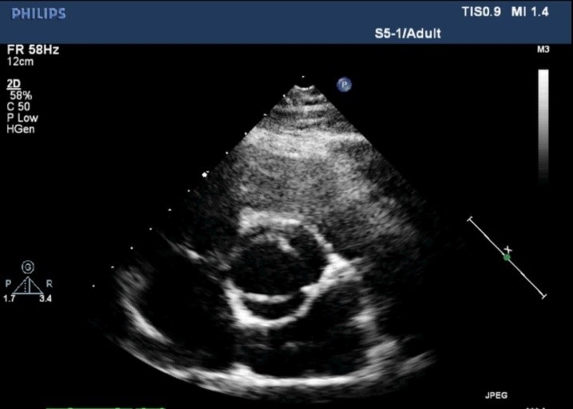The height and width of the screenshot is (409, 573).
Task: Click the X marker on the diagonal line
Action: (x=509, y=251)
